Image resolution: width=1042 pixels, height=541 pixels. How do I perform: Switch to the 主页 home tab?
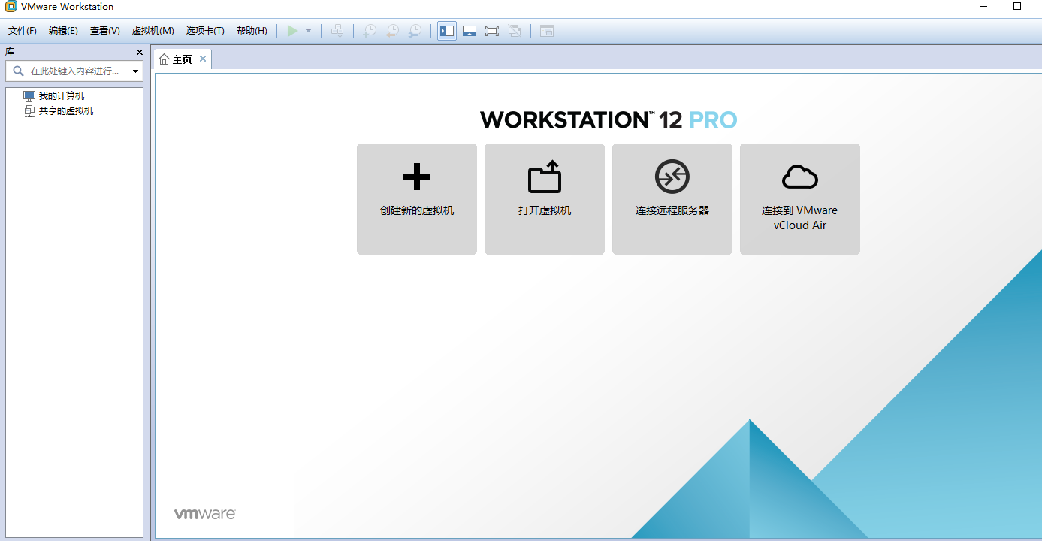pyautogui.click(x=183, y=59)
